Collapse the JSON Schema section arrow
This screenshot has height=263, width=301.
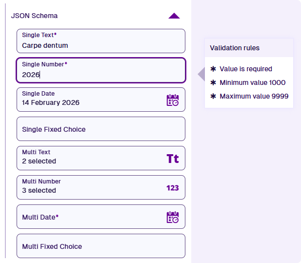click(174, 16)
